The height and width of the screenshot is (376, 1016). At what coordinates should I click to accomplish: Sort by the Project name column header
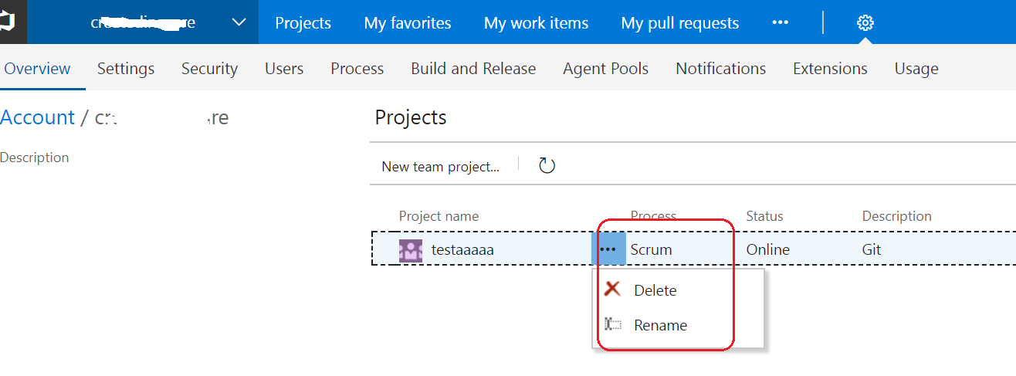tap(439, 216)
